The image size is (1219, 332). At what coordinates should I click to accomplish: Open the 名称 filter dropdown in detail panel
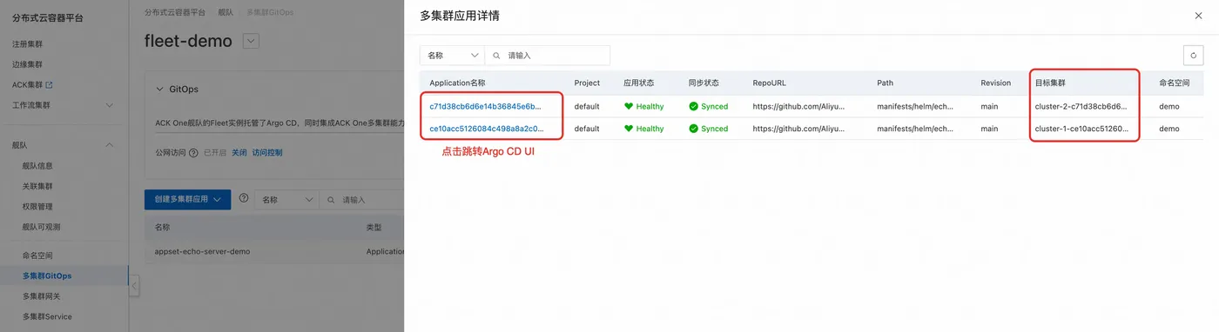coord(452,55)
